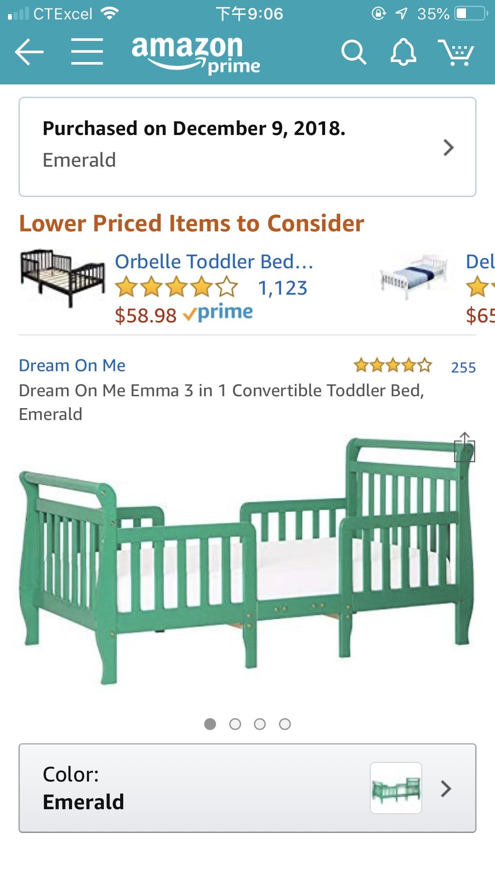
Task: Tap the share icon on product image
Action: point(465,447)
